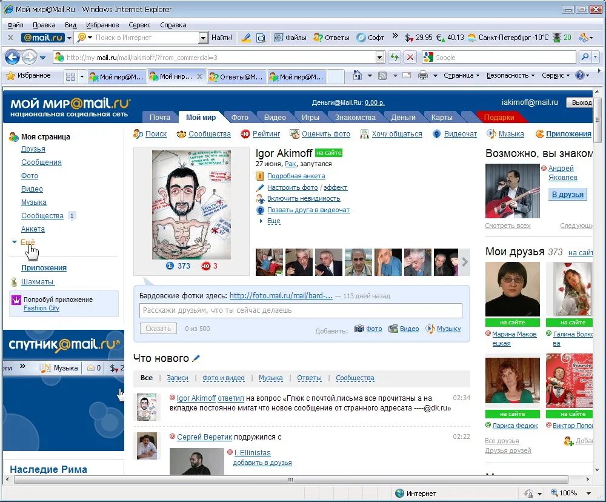Switch to the Почта tab
606x502 pixels.
coord(159,117)
